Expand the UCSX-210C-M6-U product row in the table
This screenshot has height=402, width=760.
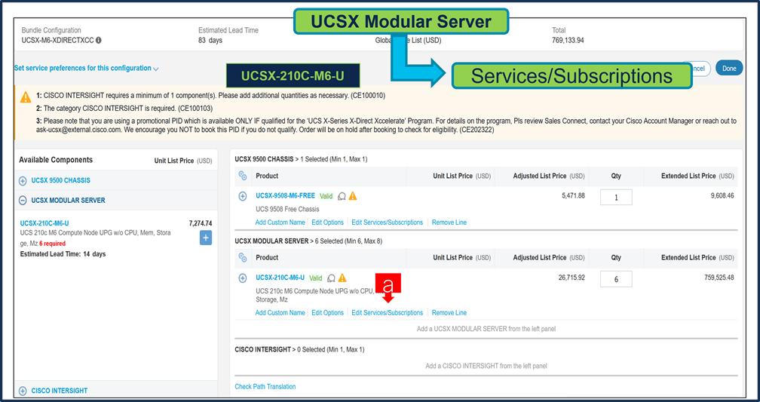243,278
